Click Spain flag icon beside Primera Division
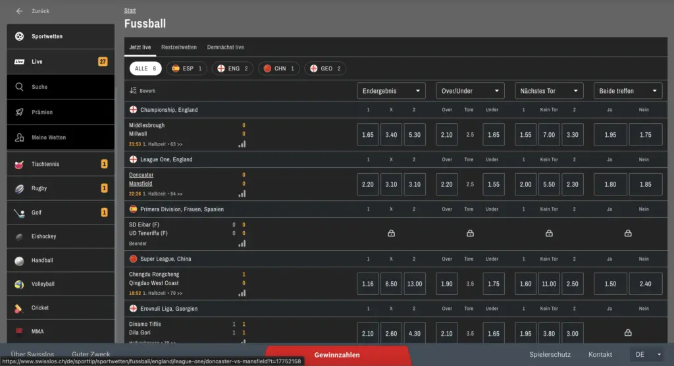This screenshot has width=674, height=366. pos(133,209)
